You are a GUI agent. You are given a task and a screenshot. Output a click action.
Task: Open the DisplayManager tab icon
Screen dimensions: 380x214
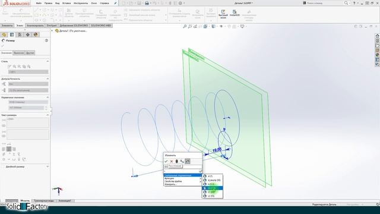tap(36, 34)
